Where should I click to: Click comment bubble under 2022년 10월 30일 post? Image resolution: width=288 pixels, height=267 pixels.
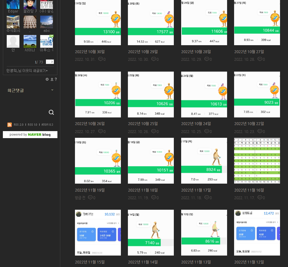(100, 59)
